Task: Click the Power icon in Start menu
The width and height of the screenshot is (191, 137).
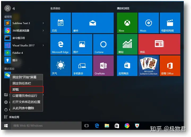Action: [x=6, y=110]
